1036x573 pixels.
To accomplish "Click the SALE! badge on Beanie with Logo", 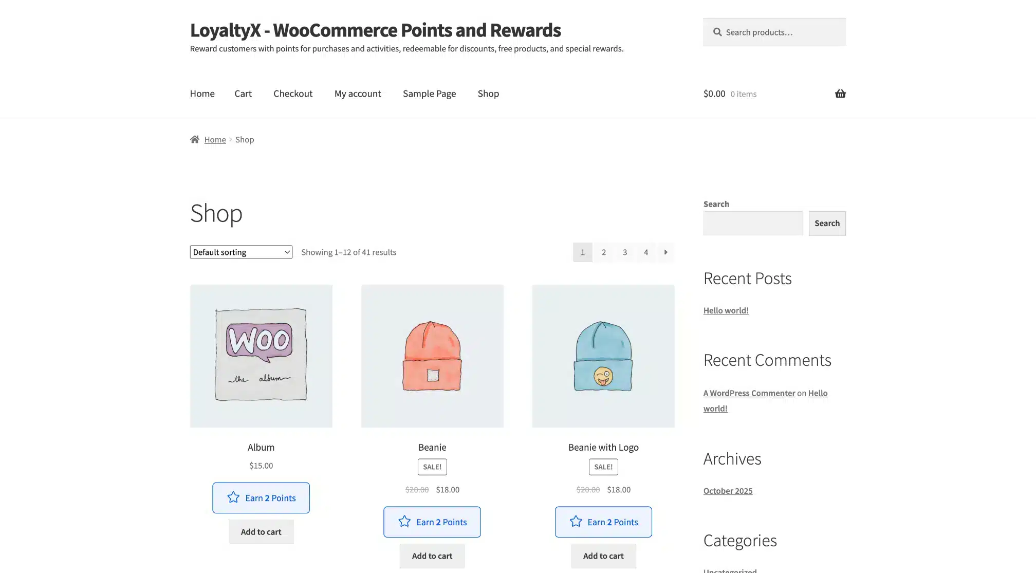I will (x=603, y=467).
